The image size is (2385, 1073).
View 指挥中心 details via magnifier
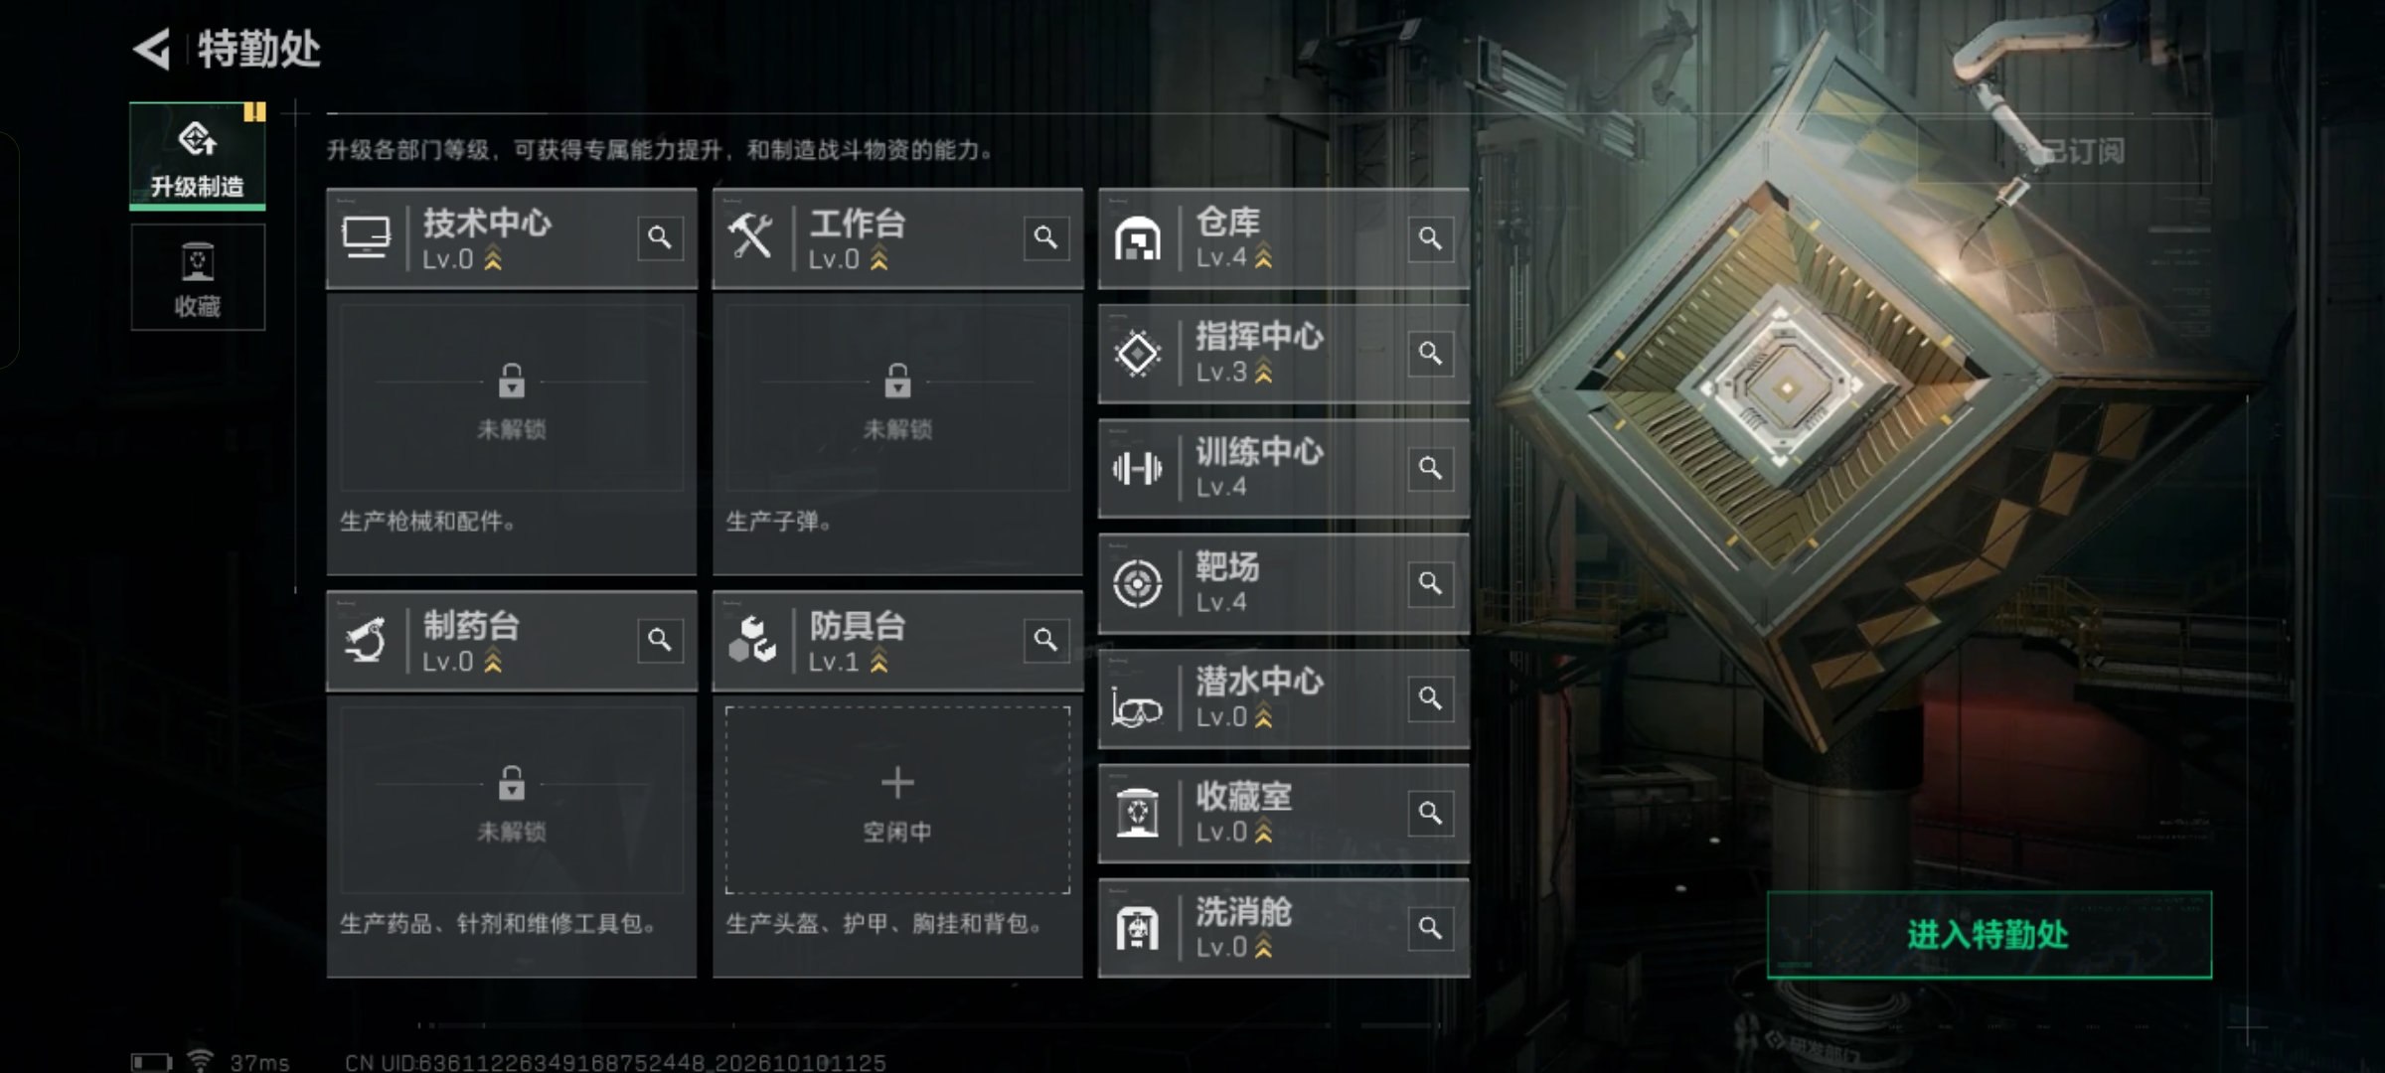click(1430, 354)
